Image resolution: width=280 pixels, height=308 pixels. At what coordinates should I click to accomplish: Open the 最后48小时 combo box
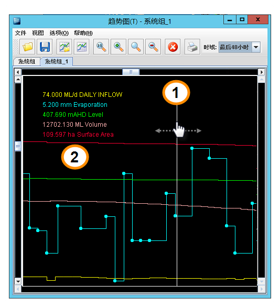pyautogui.click(x=240, y=47)
